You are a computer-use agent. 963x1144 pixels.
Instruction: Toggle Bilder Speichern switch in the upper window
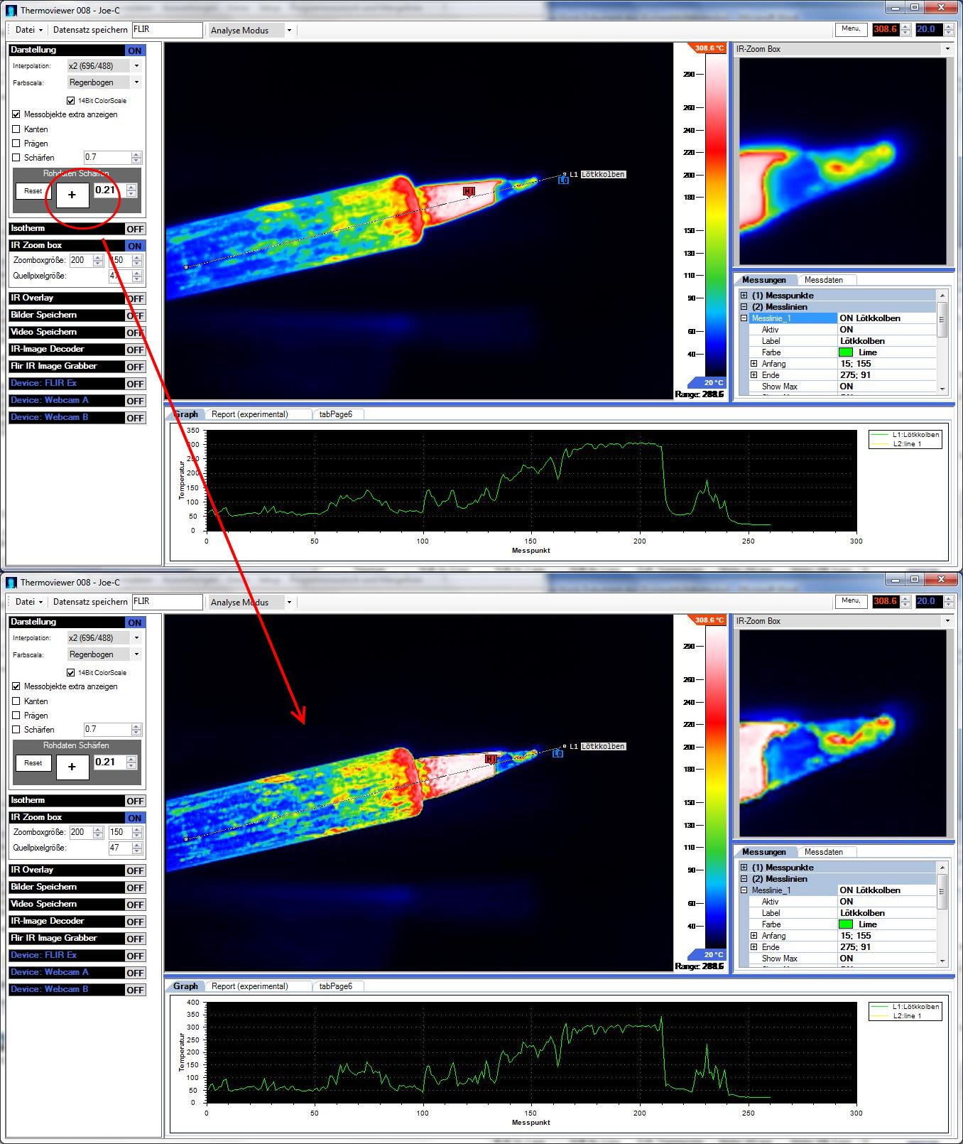pos(135,315)
